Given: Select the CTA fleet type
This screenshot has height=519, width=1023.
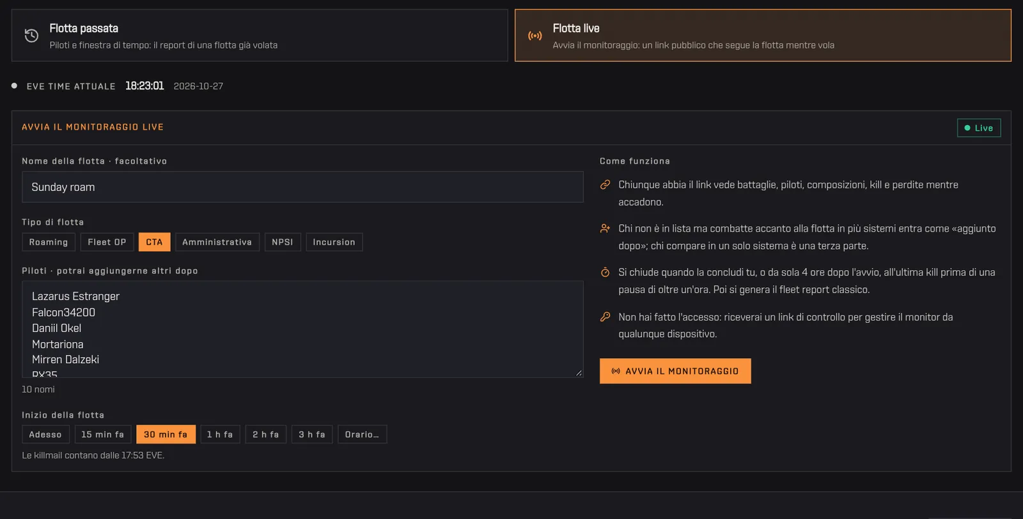Looking at the screenshot, I should [154, 242].
